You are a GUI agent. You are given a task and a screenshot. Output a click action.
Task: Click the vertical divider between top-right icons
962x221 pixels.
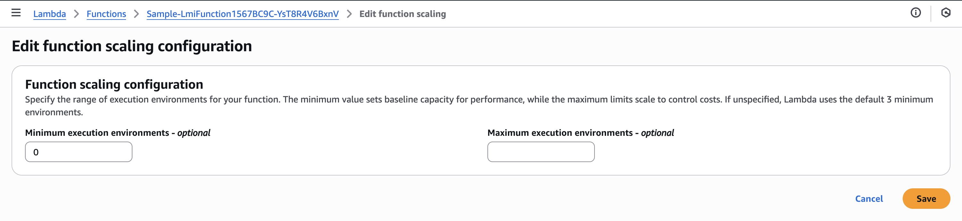point(931,13)
